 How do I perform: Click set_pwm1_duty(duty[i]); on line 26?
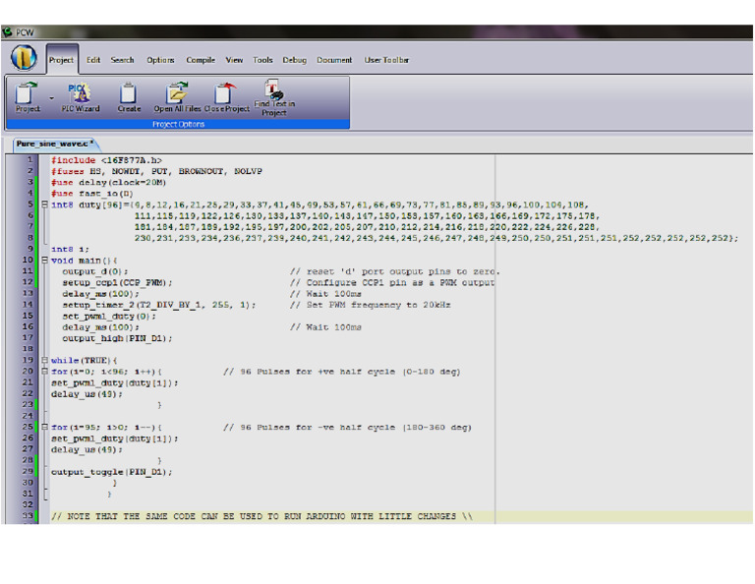[x=115, y=438]
